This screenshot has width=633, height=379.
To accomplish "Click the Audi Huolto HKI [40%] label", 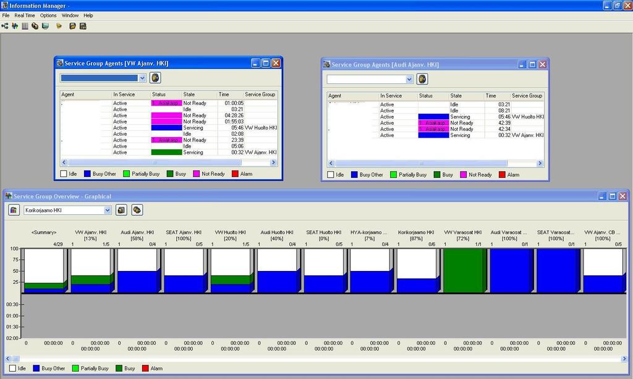I will tap(276, 235).
